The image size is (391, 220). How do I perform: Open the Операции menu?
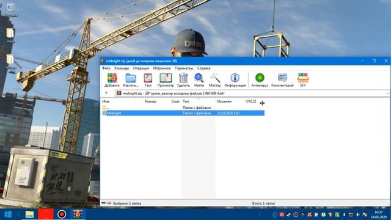point(141,68)
